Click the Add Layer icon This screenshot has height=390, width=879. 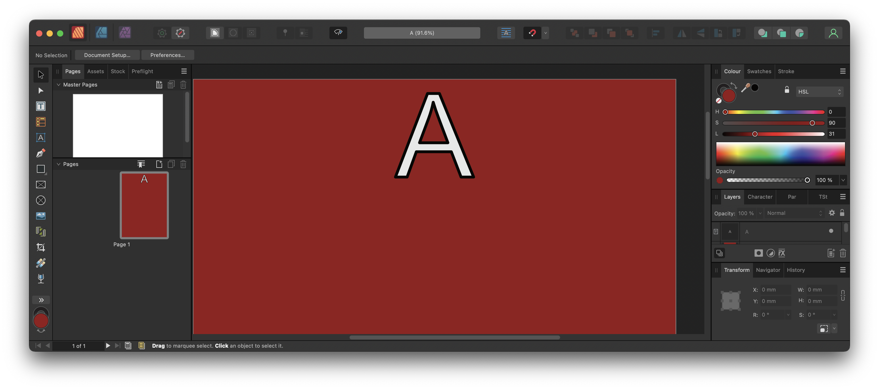[831, 253]
